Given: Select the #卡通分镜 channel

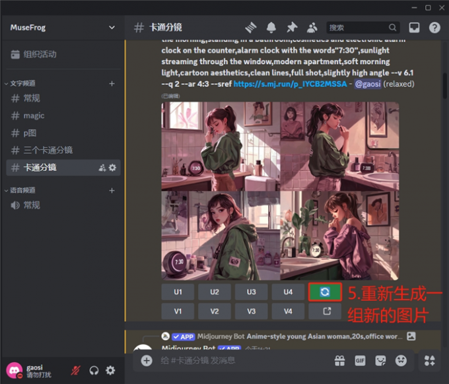Looking at the screenshot, I should pyautogui.click(x=63, y=168).
